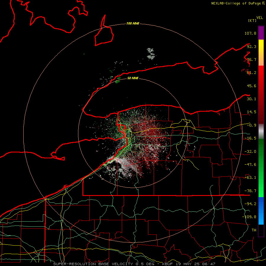Click the 45.6 velocity scale value
This screenshot has height=266, width=266.
252,86
